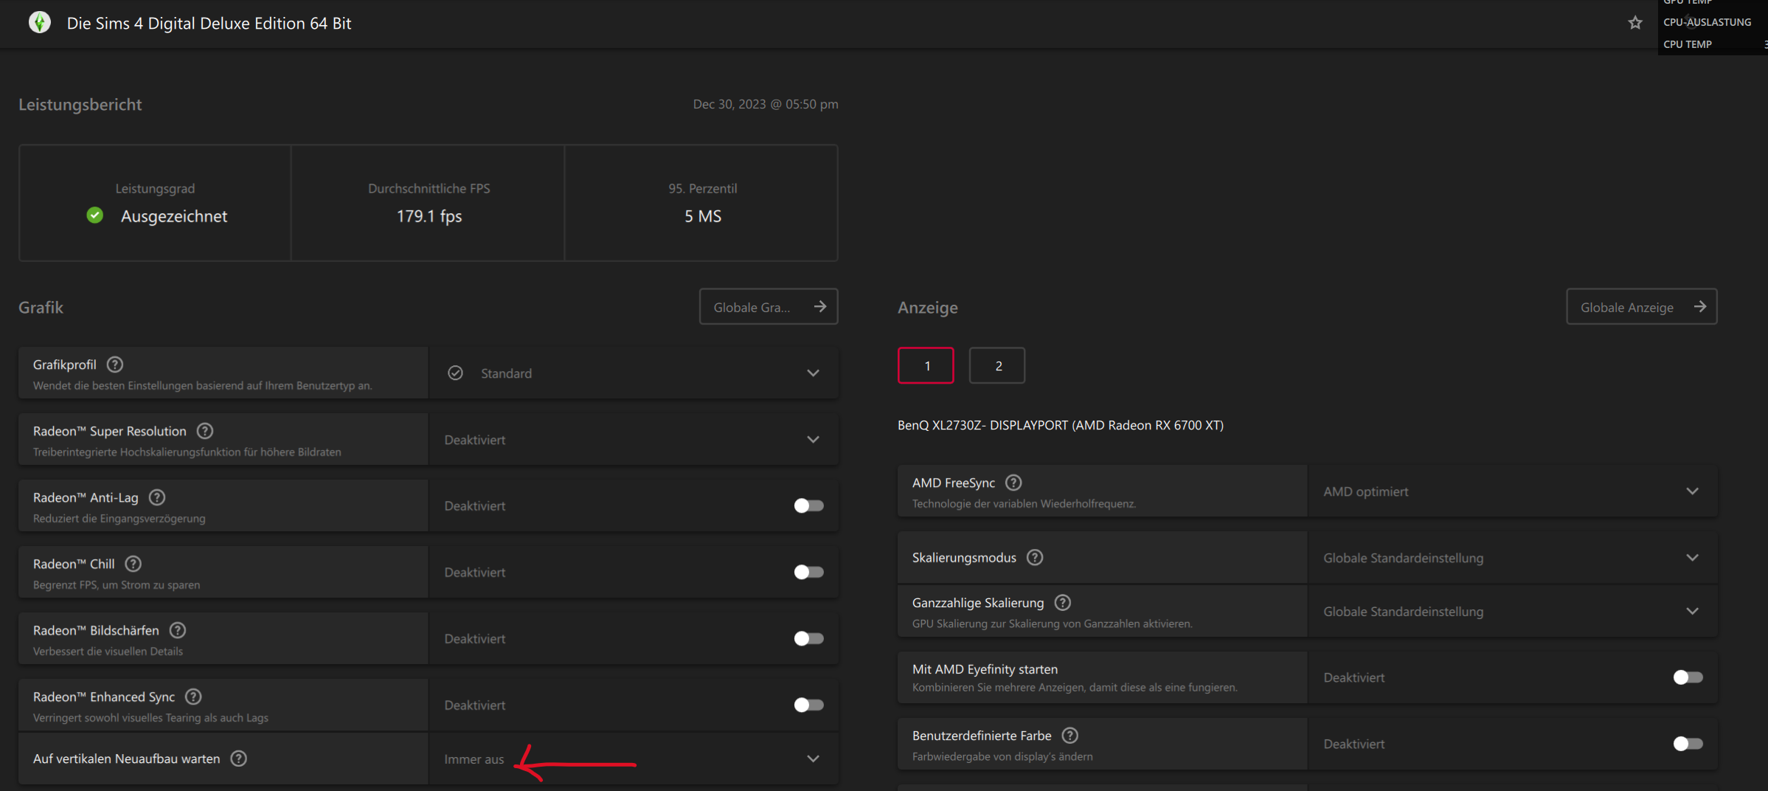1768x791 pixels.
Task: Turn on the Radeon Chill switch
Action: (x=808, y=572)
